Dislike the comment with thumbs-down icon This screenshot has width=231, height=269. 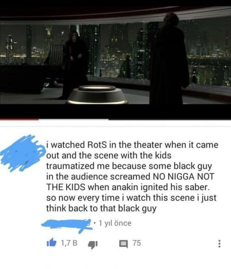[93, 244]
